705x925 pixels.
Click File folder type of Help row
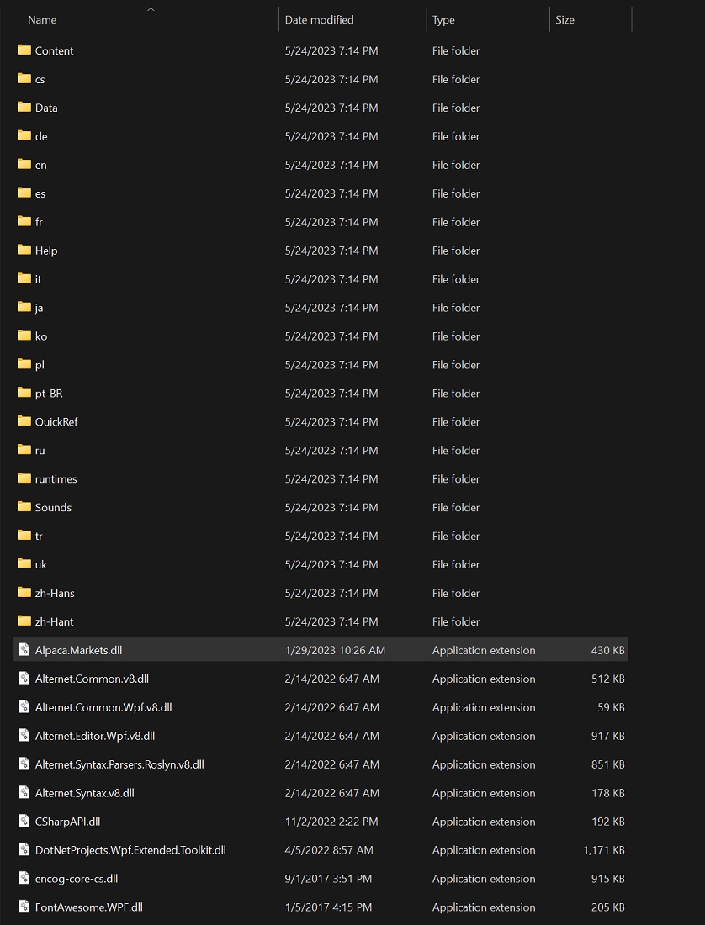[x=456, y=251]
